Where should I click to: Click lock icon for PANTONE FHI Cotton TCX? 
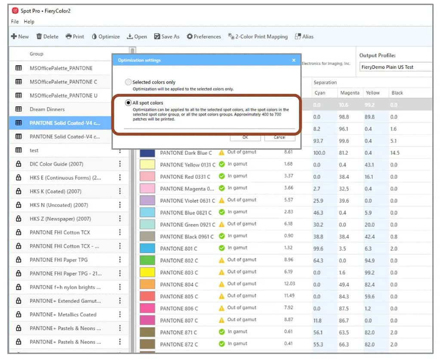[18, 232]
